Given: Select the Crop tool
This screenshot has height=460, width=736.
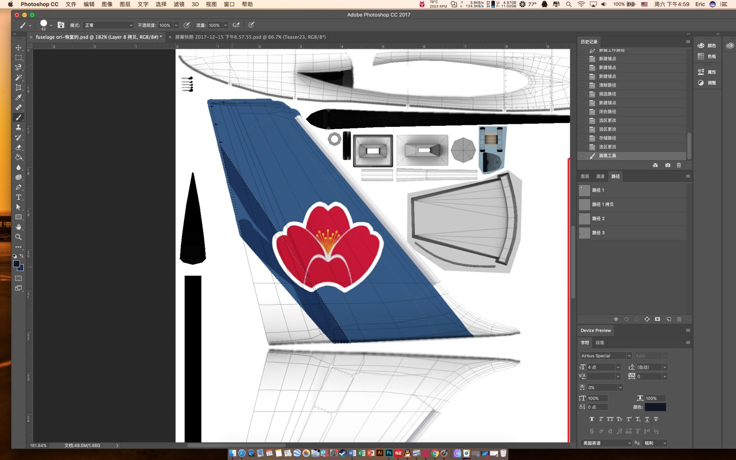Looking at the screenshot, I should 18,87.
